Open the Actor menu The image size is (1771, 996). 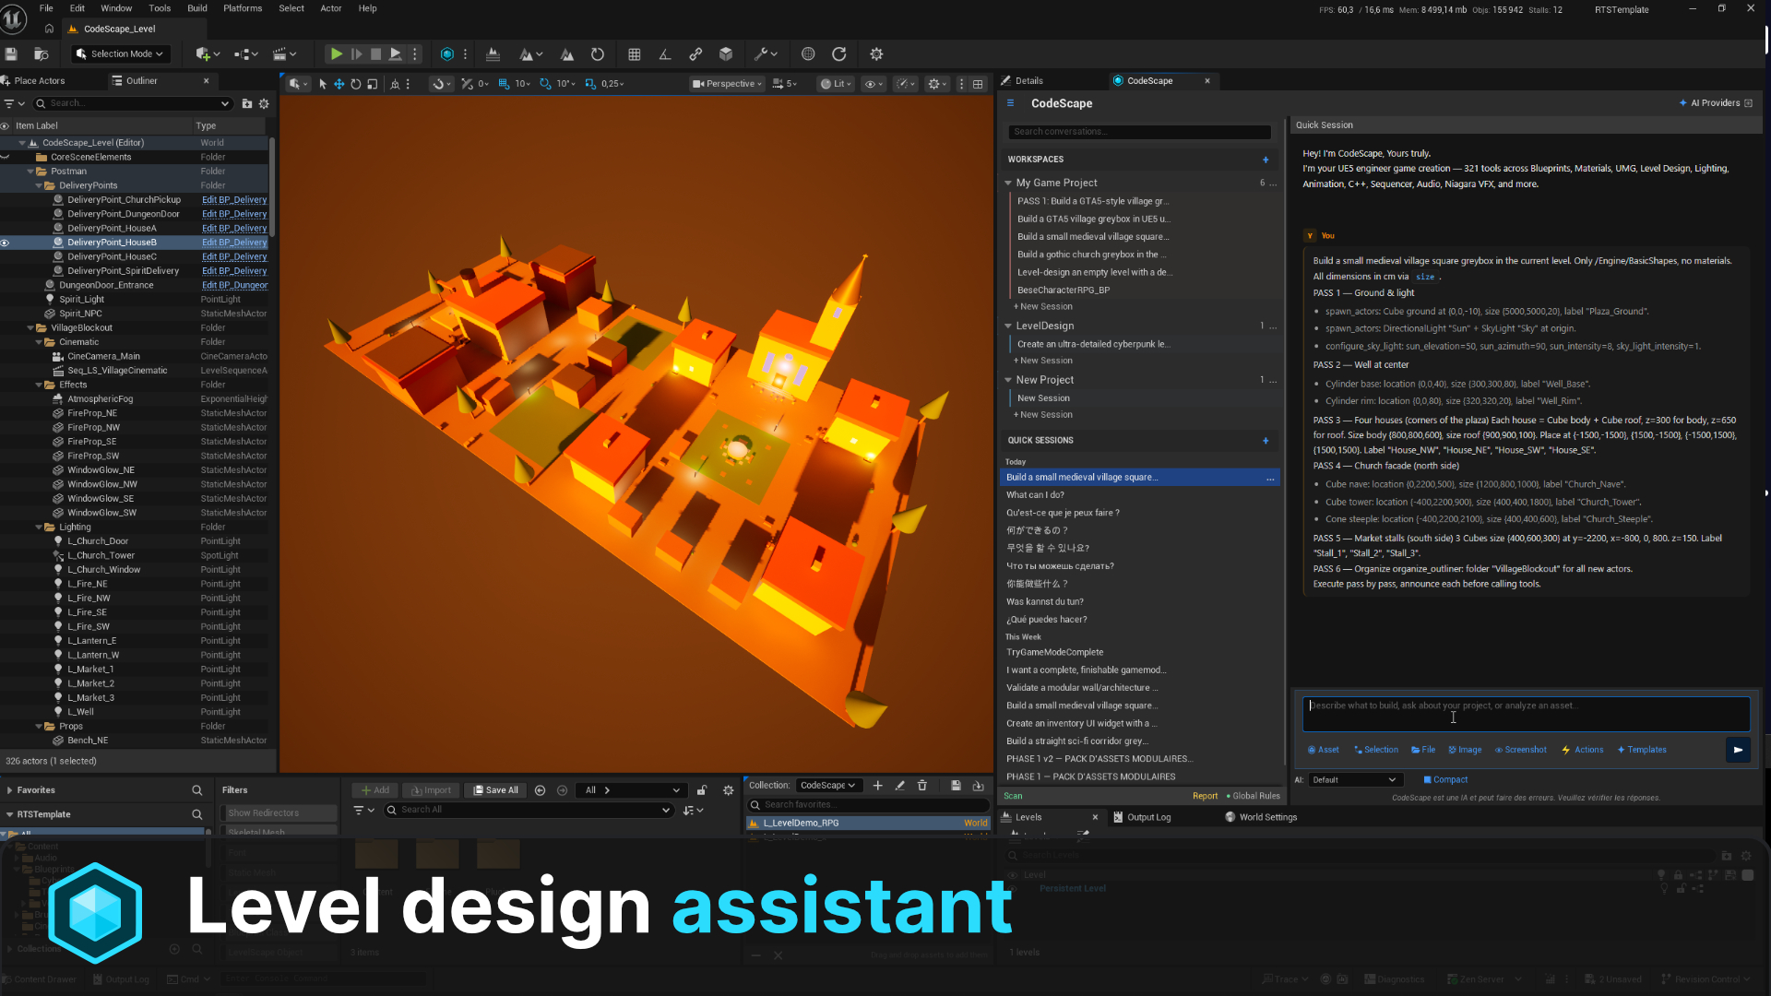click(331, 8)
